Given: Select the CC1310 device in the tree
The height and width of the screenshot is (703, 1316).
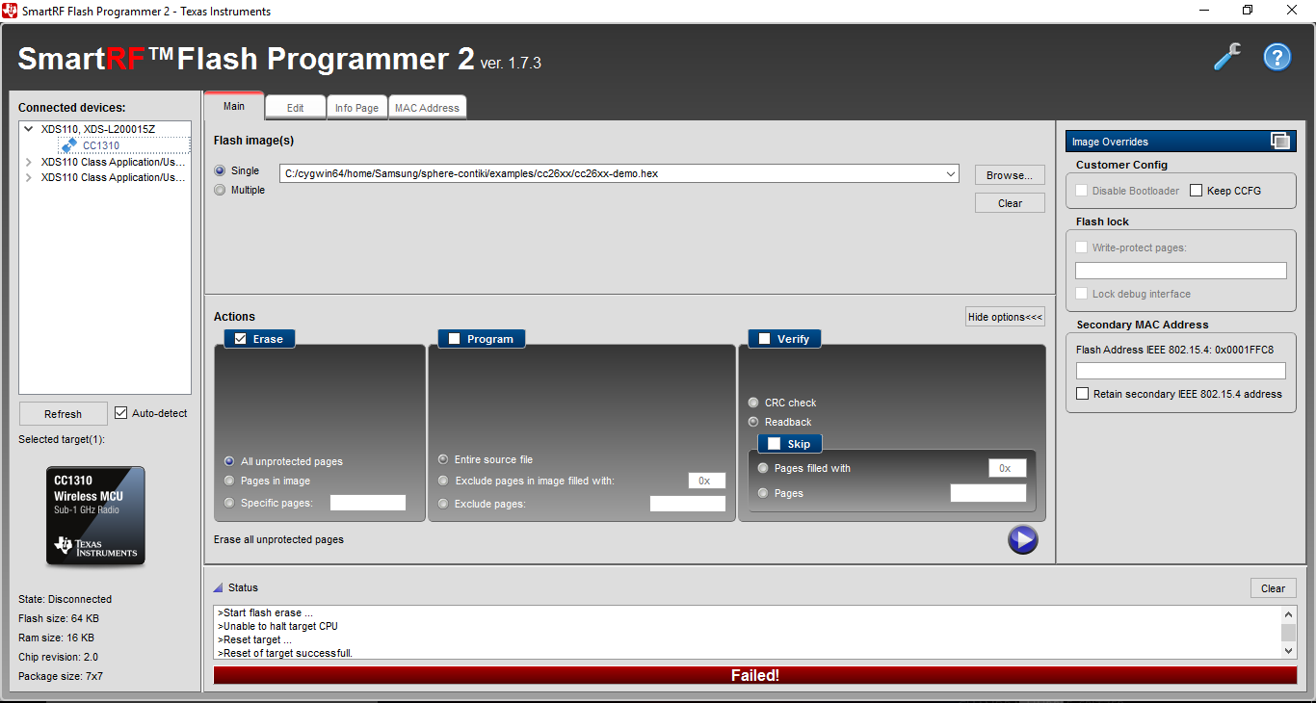Looking at the screenshot, I should click(x=100, y=145).
